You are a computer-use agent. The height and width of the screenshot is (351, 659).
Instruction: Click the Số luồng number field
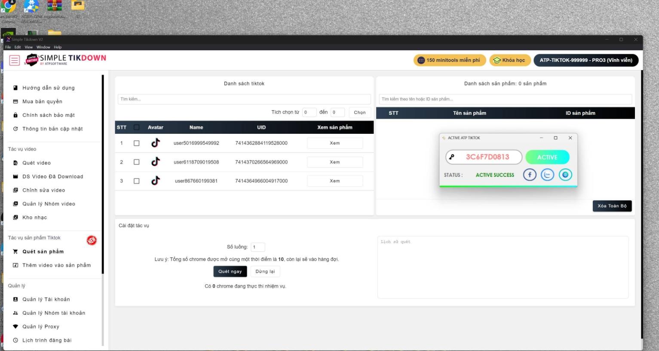coord(258,247)
